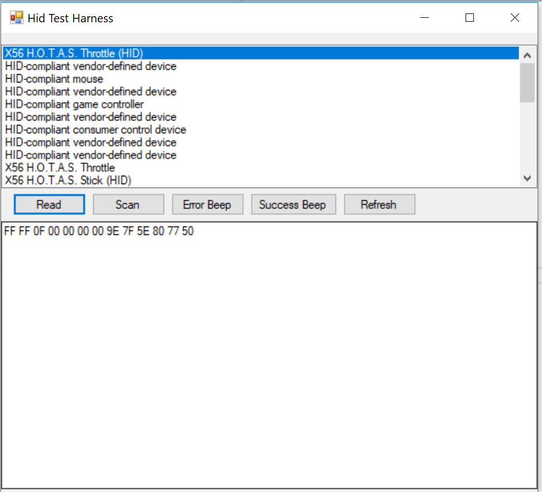Click the device list scroll up arrow
Image resolution: width=542 pixels, height=492 pixels.
[x=527, y=55]
